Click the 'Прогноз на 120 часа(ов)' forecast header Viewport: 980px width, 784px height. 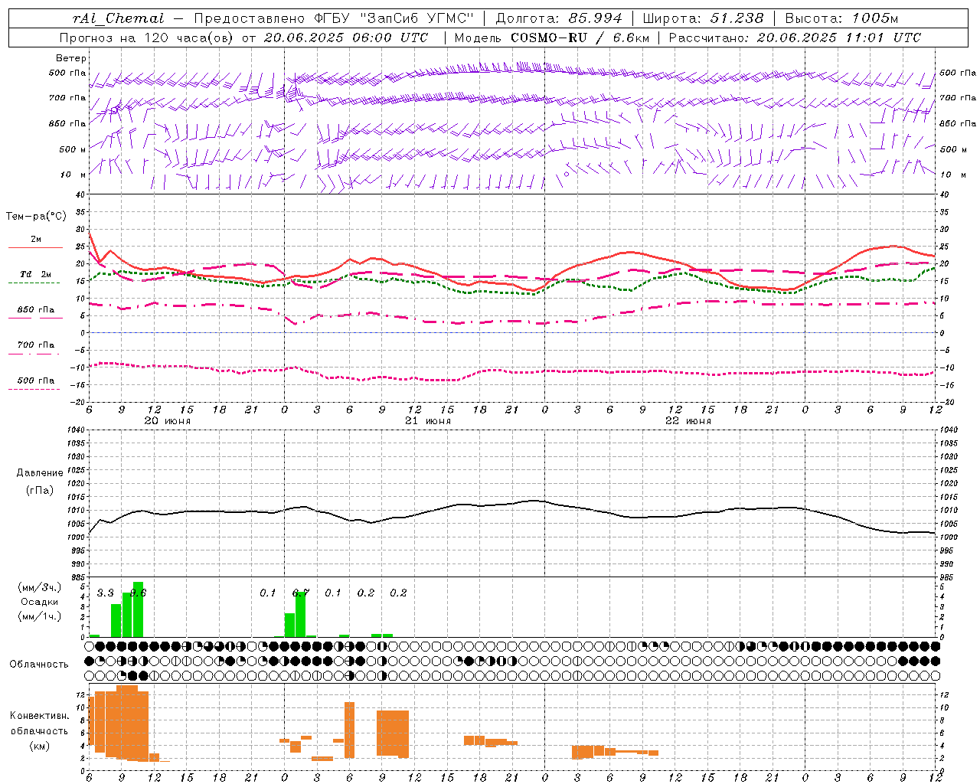147,38
